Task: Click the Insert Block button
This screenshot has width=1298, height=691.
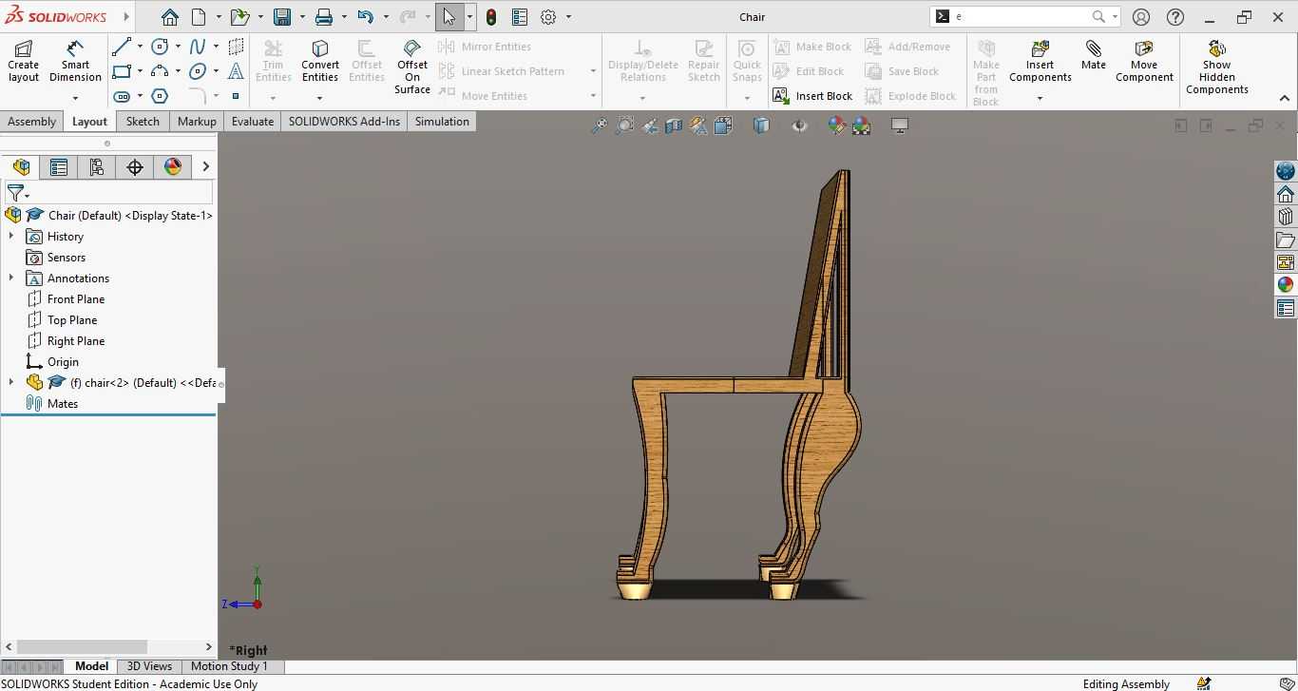Action: [x=812, y=96]
